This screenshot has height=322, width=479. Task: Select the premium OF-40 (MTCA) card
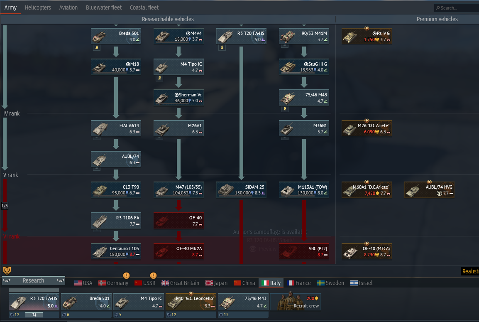click(x=367, y=251)
